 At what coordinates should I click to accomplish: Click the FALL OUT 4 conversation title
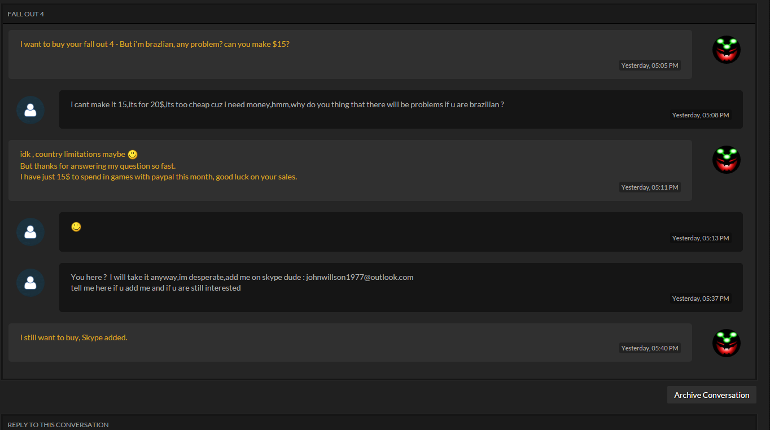point(26,14)
